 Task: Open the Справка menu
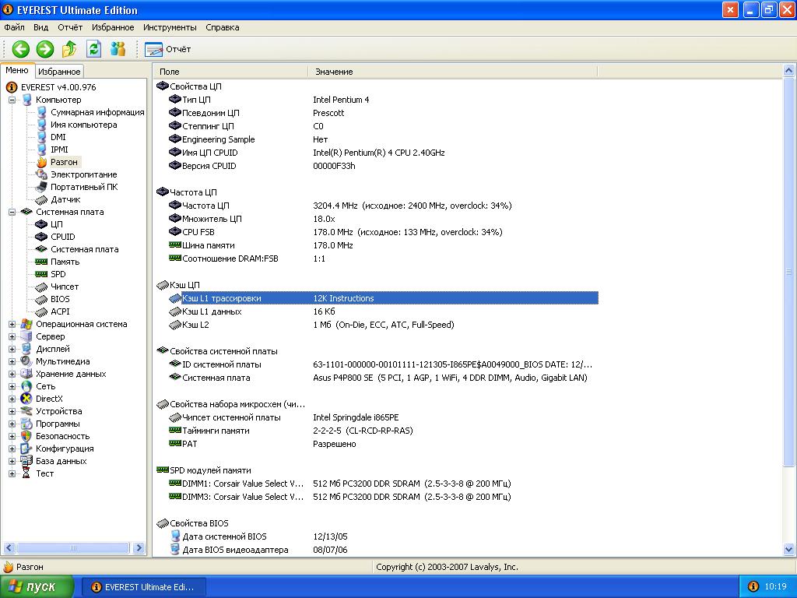pos(223,27)
